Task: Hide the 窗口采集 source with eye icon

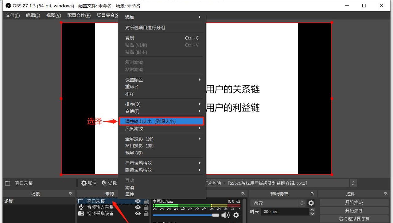Action: click(138, 201)
